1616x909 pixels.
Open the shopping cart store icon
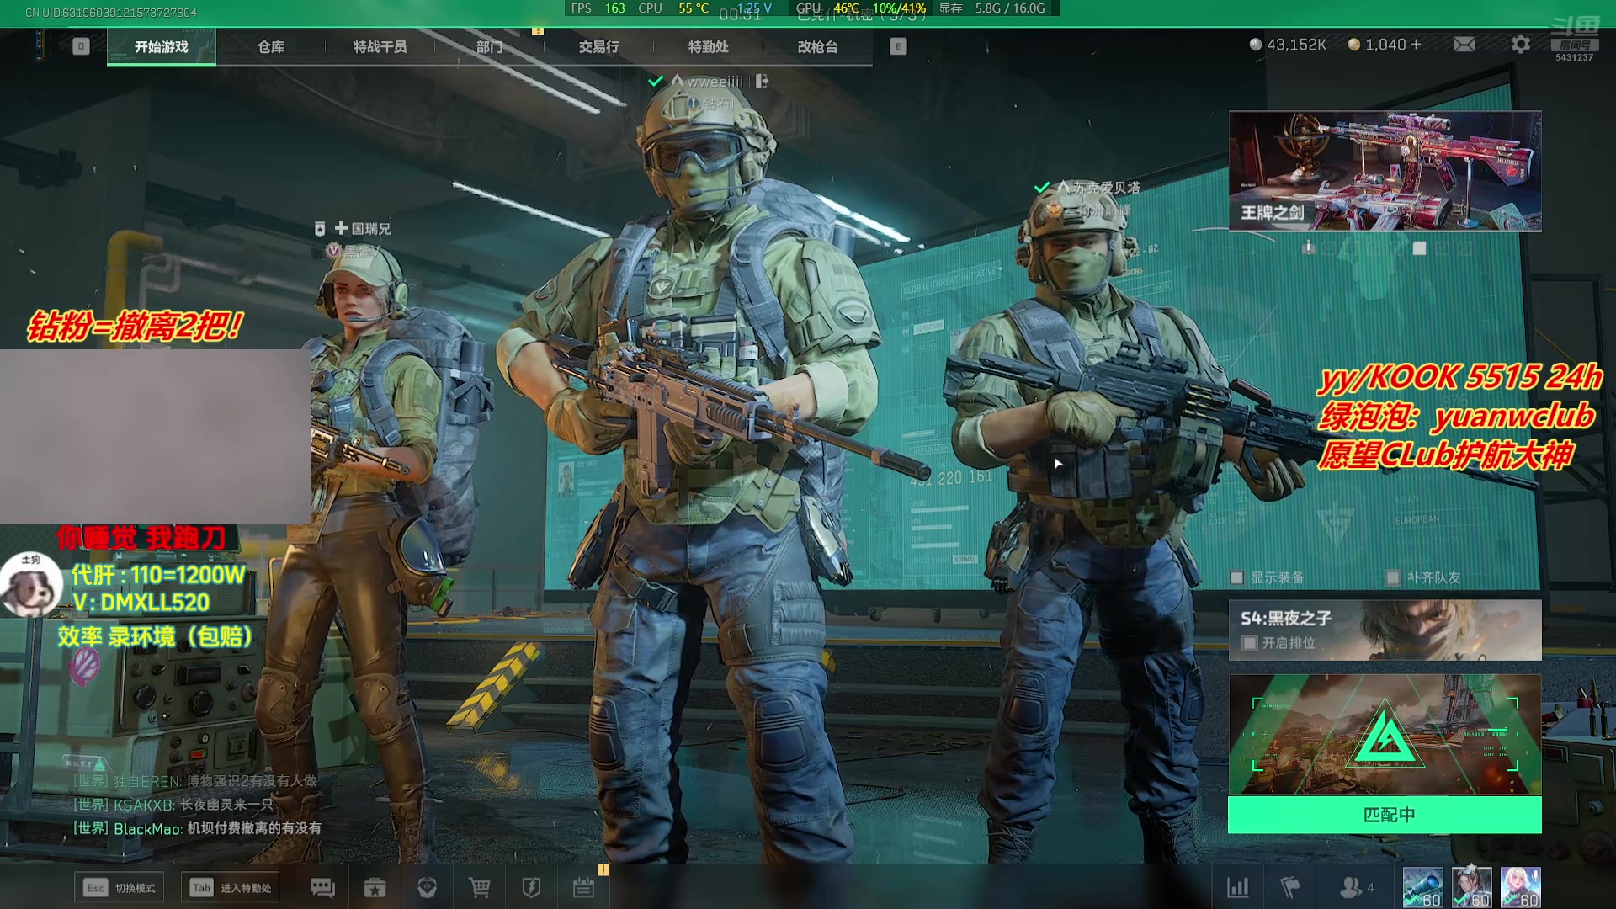[x=479, y=888]
